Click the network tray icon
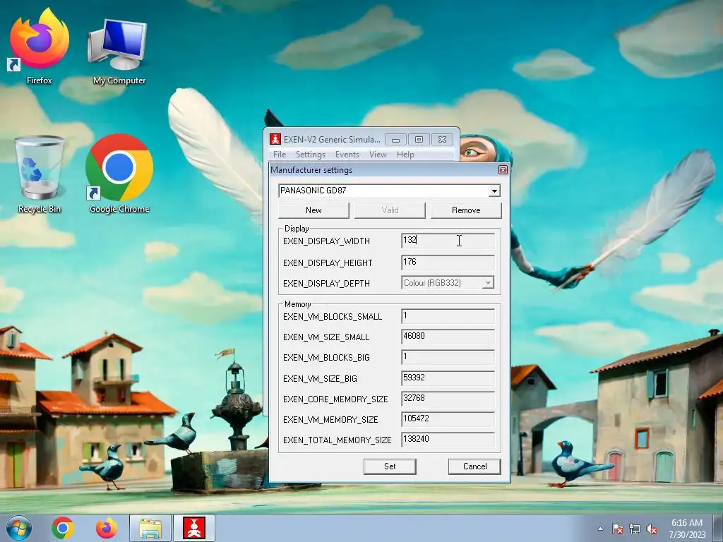 635,529
